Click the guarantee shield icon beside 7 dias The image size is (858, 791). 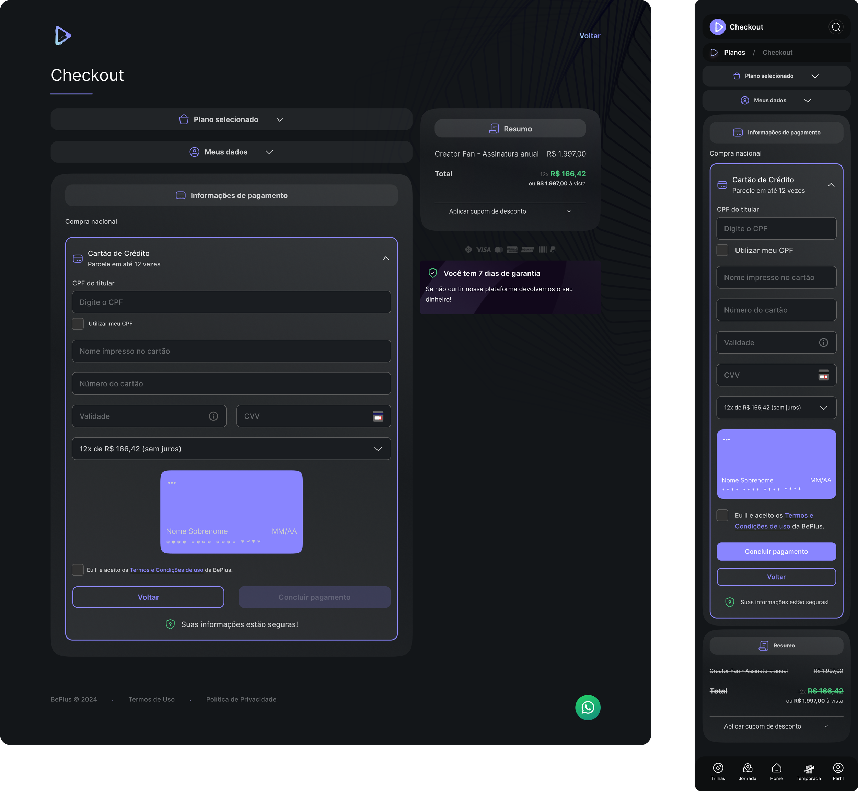pyautogui.click(x=433, y=273)
